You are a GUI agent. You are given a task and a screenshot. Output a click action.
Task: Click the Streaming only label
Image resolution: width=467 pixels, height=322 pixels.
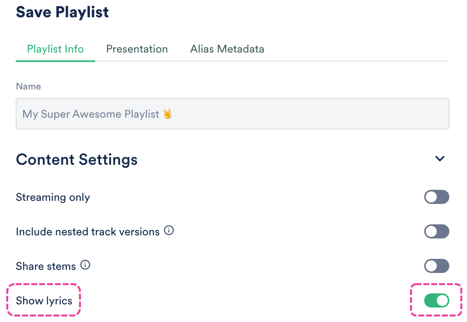point(53,197)
